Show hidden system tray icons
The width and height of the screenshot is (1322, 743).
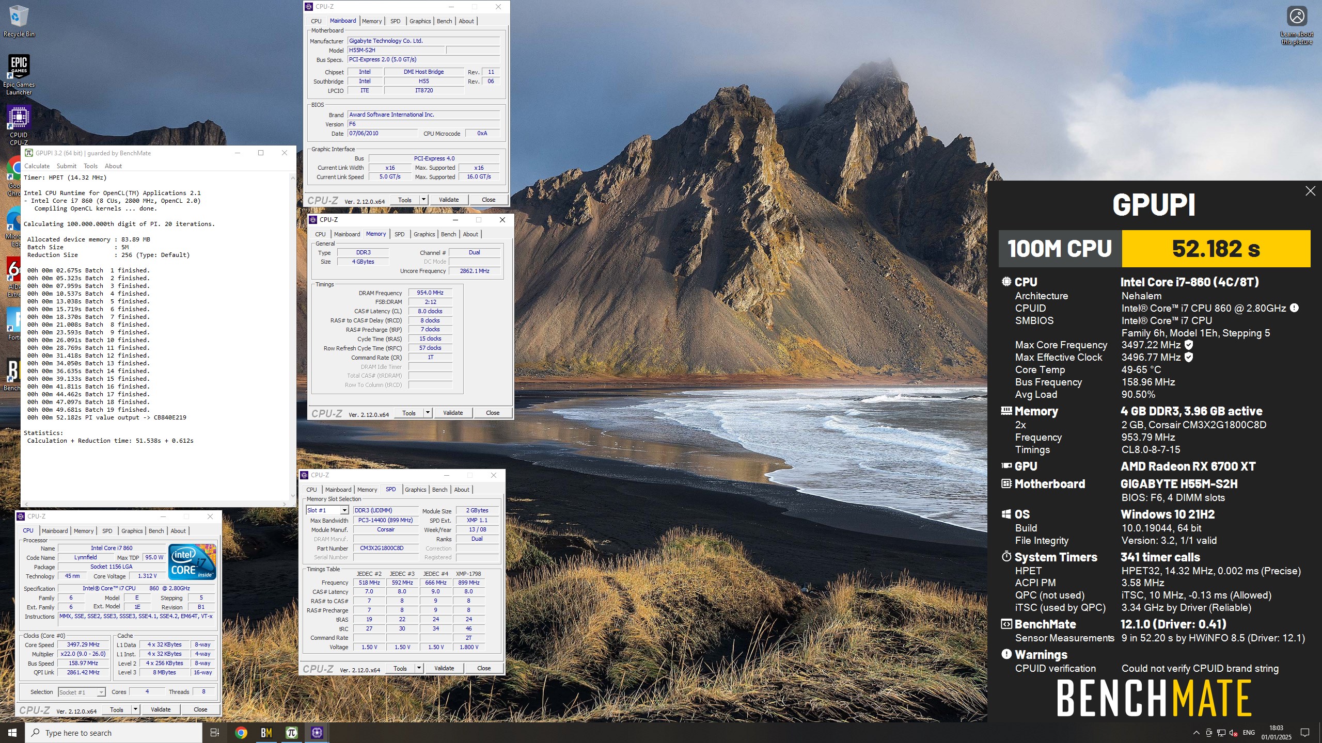click(x=1197, y=733)
